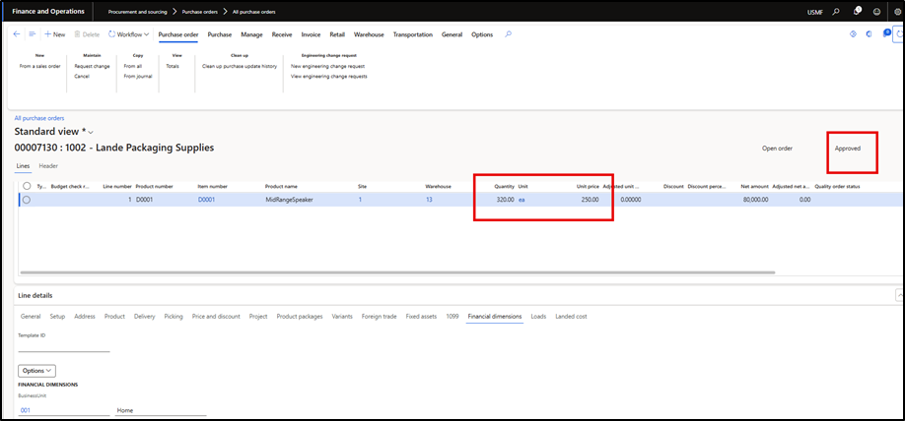Expand the Workflow dropdown

[128, 34]
